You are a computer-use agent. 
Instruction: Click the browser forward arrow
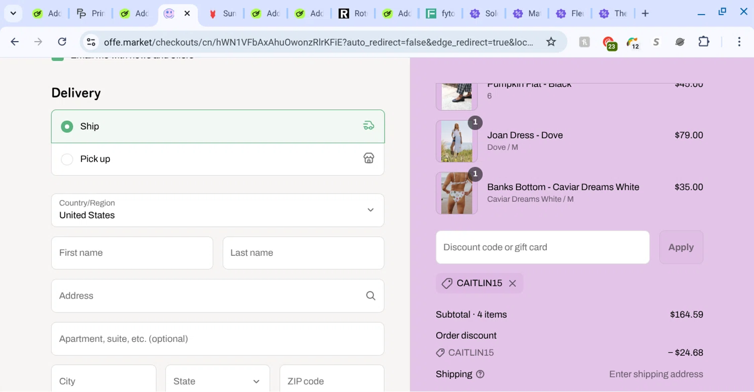pyautogui.click(x=38, y=42)
